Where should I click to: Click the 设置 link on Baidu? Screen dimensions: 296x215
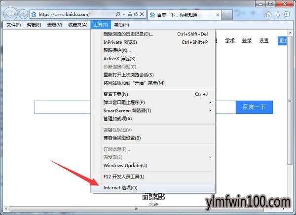264,40
